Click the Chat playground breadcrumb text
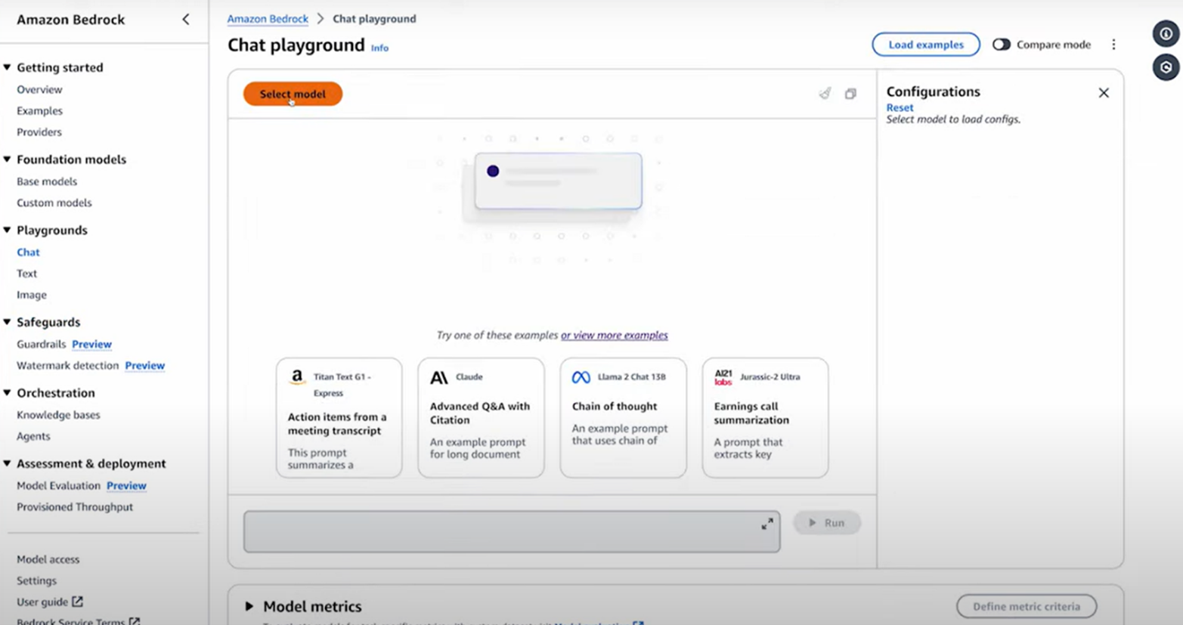Screen dimensions: 1183x625 pyautogui.click(x=374, y=19)
